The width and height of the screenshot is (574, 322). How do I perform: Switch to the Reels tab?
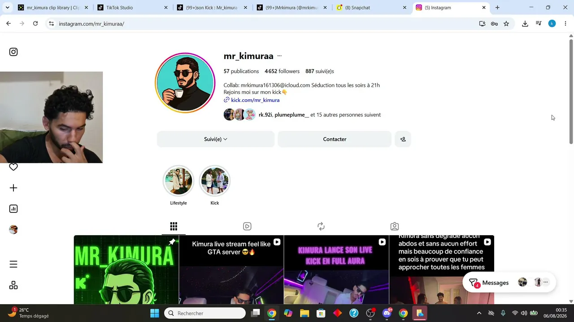[247, 226]
